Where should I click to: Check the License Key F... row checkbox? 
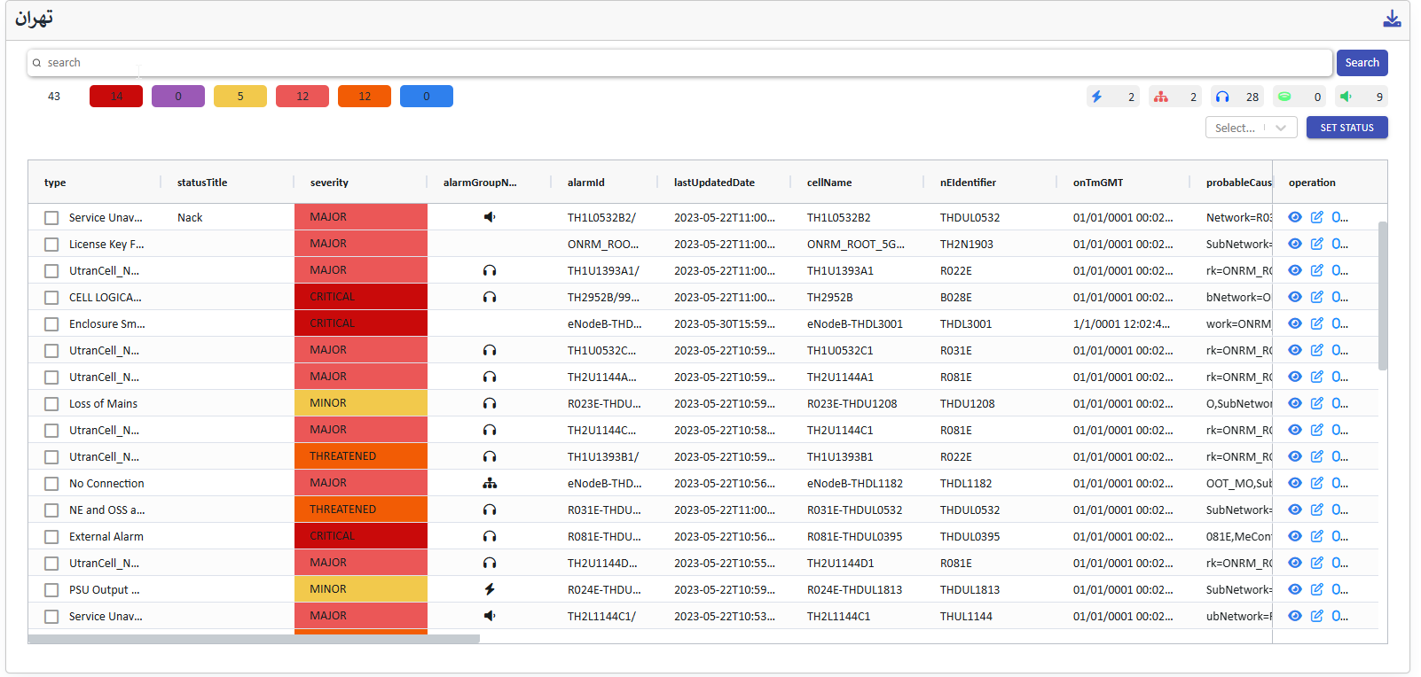click(51, 245)
